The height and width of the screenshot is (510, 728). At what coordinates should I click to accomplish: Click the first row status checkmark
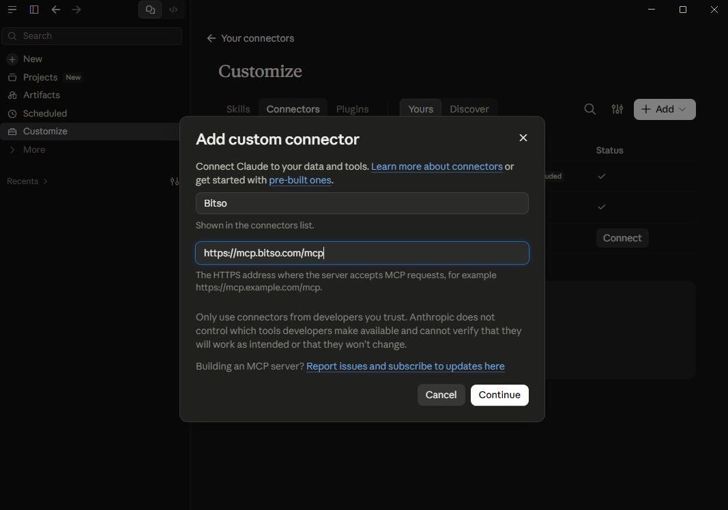pyautogui.click(x=602, y=177)
